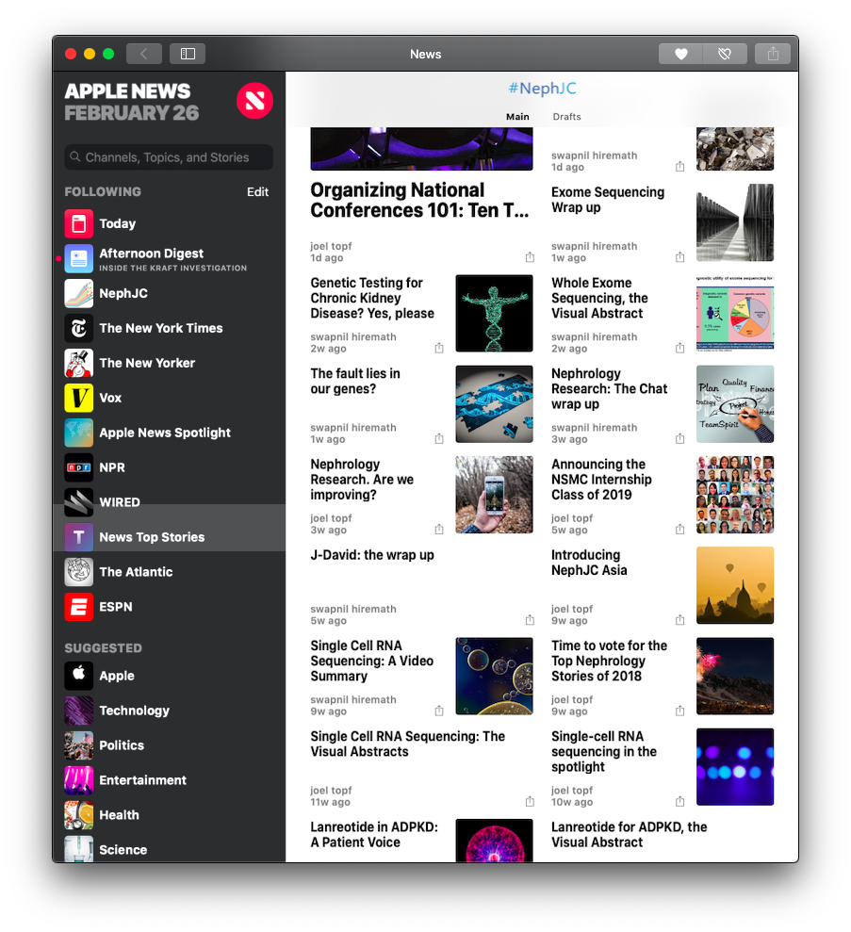Open suggested Apple topic icon
The image size is (851, 932).
tap(79, 676)
